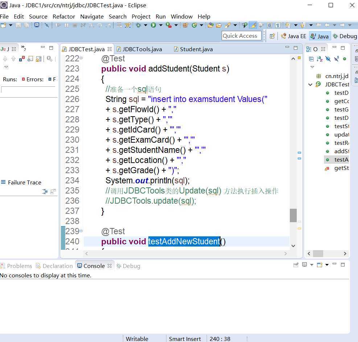Open the File menu

click(4, 17)
